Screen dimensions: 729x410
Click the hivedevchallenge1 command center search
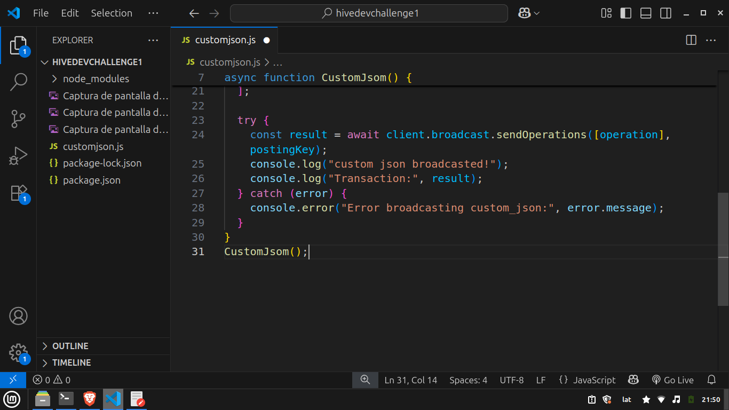pos(369,13)
